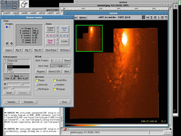Select frame 1 blue diamond radio
Screen dimensions: 181x136
(7, 27)
